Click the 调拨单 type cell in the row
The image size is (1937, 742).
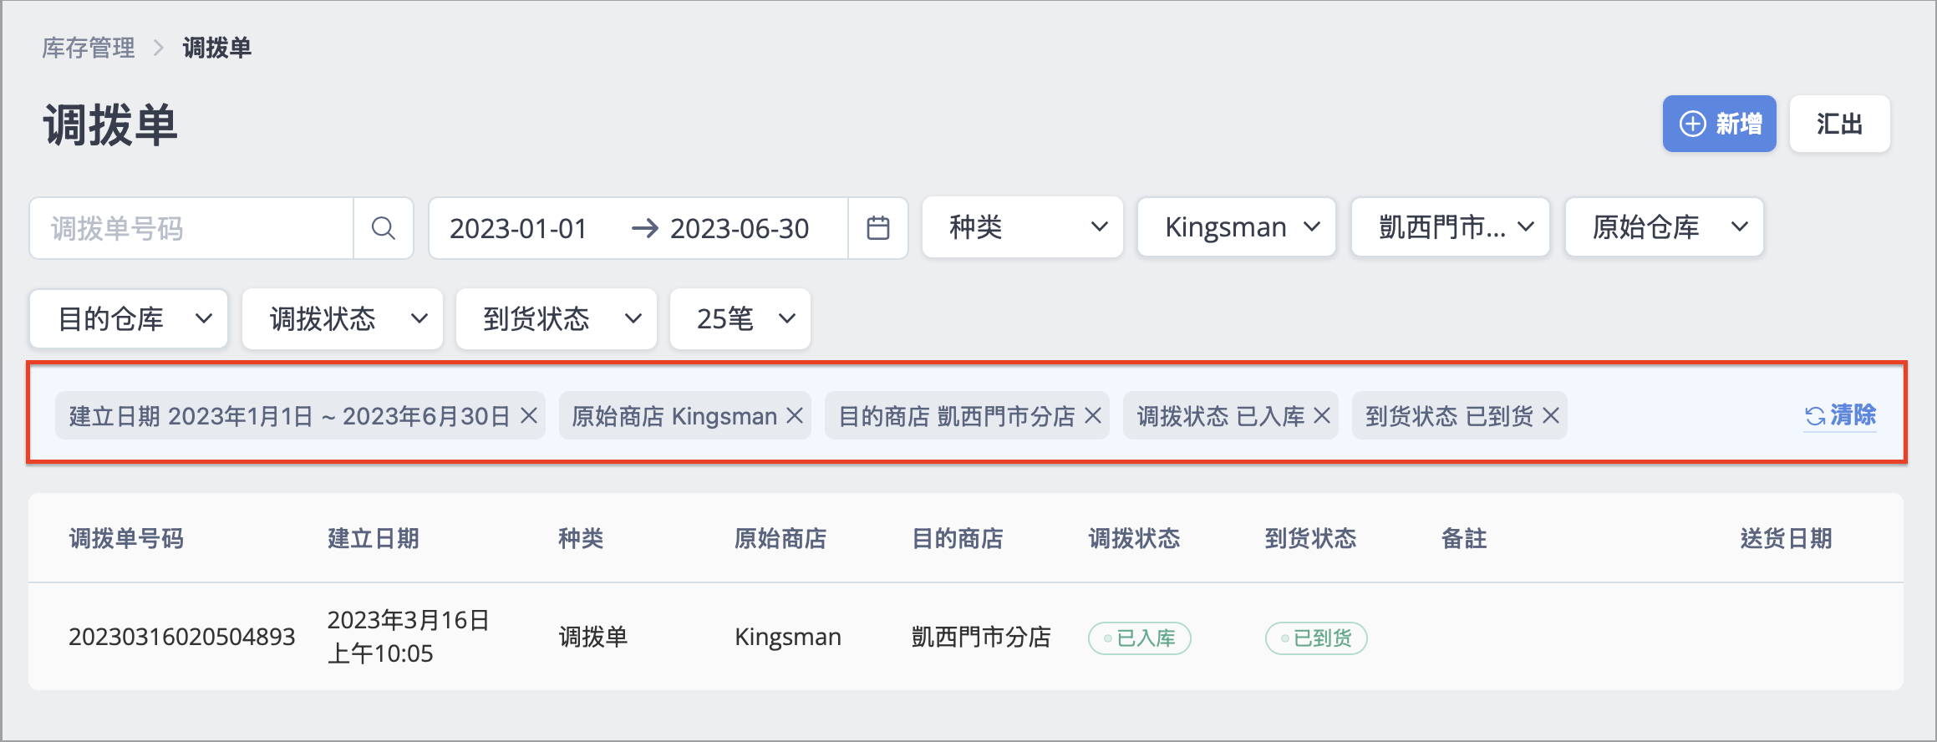(x=592, y=637)
